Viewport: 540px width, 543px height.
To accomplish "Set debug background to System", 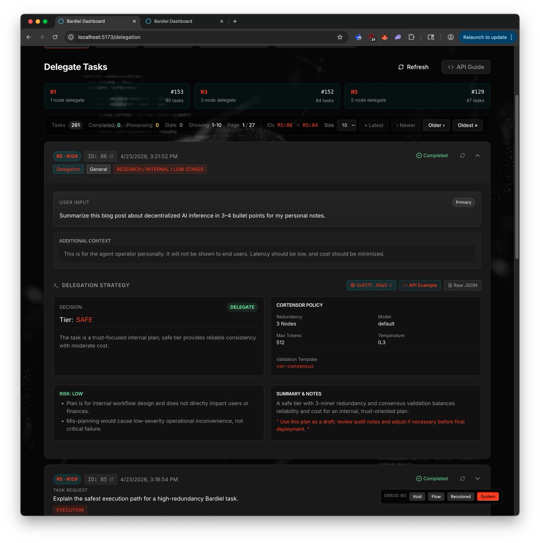I will [488, 497].
